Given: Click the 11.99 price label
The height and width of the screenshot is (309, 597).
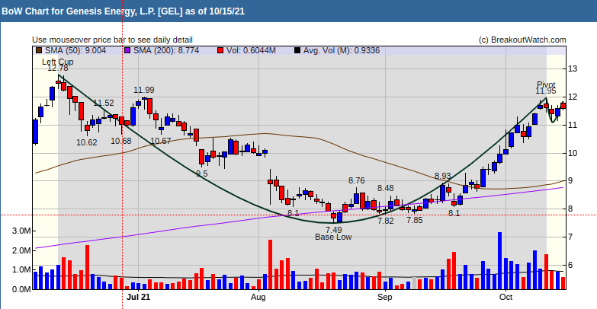Looking at the screenshot, I should [x=144, y=90].
